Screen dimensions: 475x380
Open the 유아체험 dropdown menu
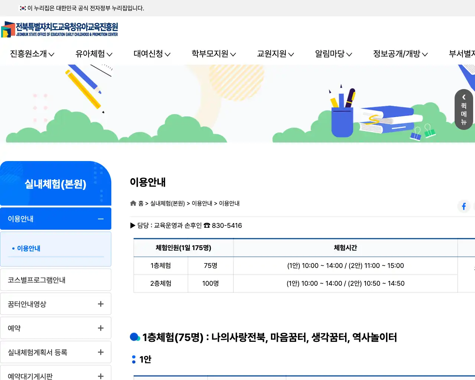pos(93,54)
